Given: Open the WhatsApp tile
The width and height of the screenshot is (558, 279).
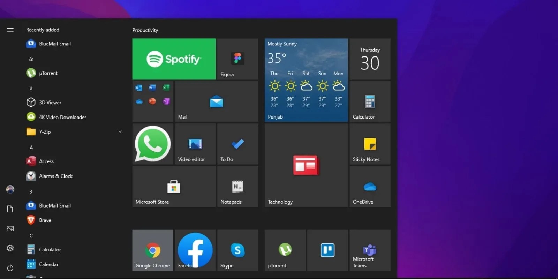Looking at the screenshot, I should (x=153, y=144).
